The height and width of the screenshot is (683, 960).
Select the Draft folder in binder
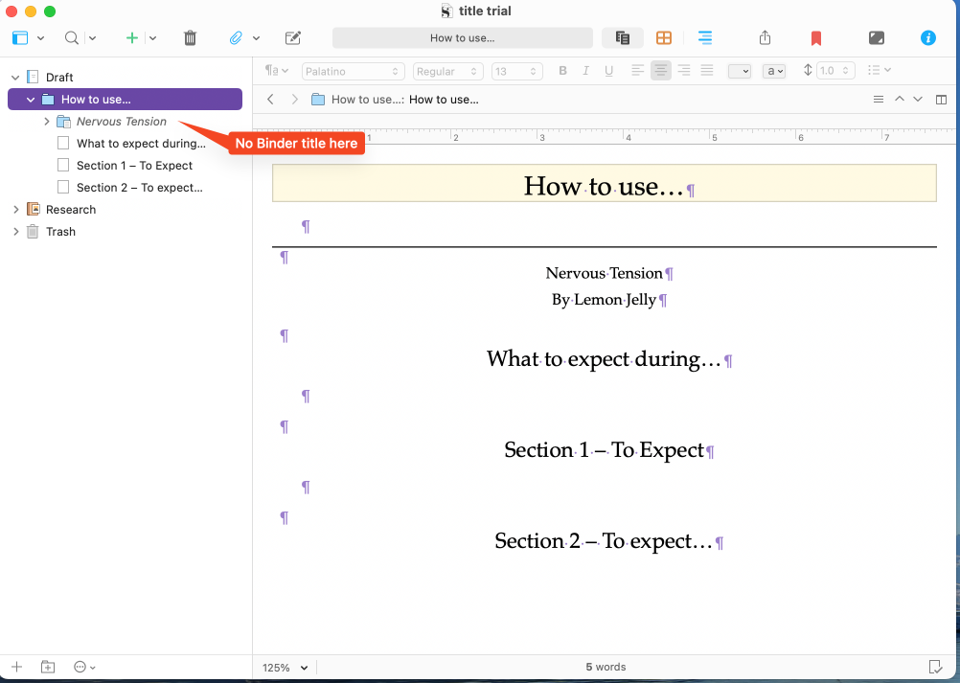tap(59, 77)
